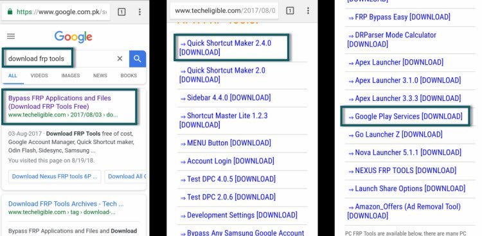This screenshot has height=236, width=482.
Task: Focus the google.com.pk address bar
Action: click(x=56, y=12)
